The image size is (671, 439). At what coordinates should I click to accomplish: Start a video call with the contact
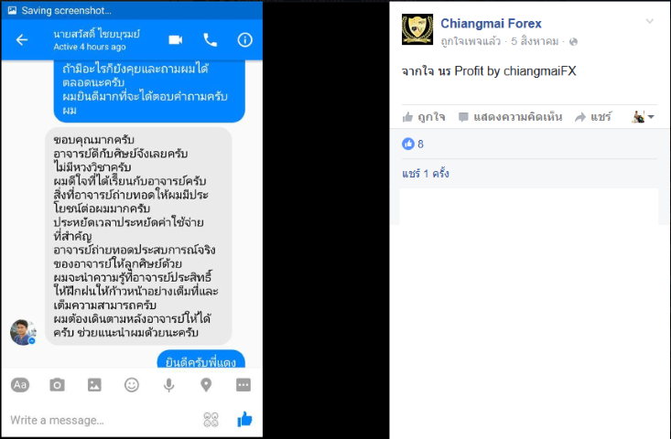[176, 39]
